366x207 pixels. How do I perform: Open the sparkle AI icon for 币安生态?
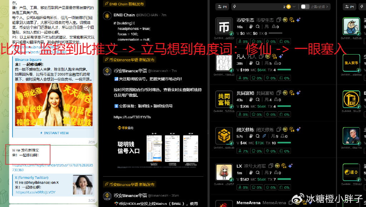click(x=298, y=20)
